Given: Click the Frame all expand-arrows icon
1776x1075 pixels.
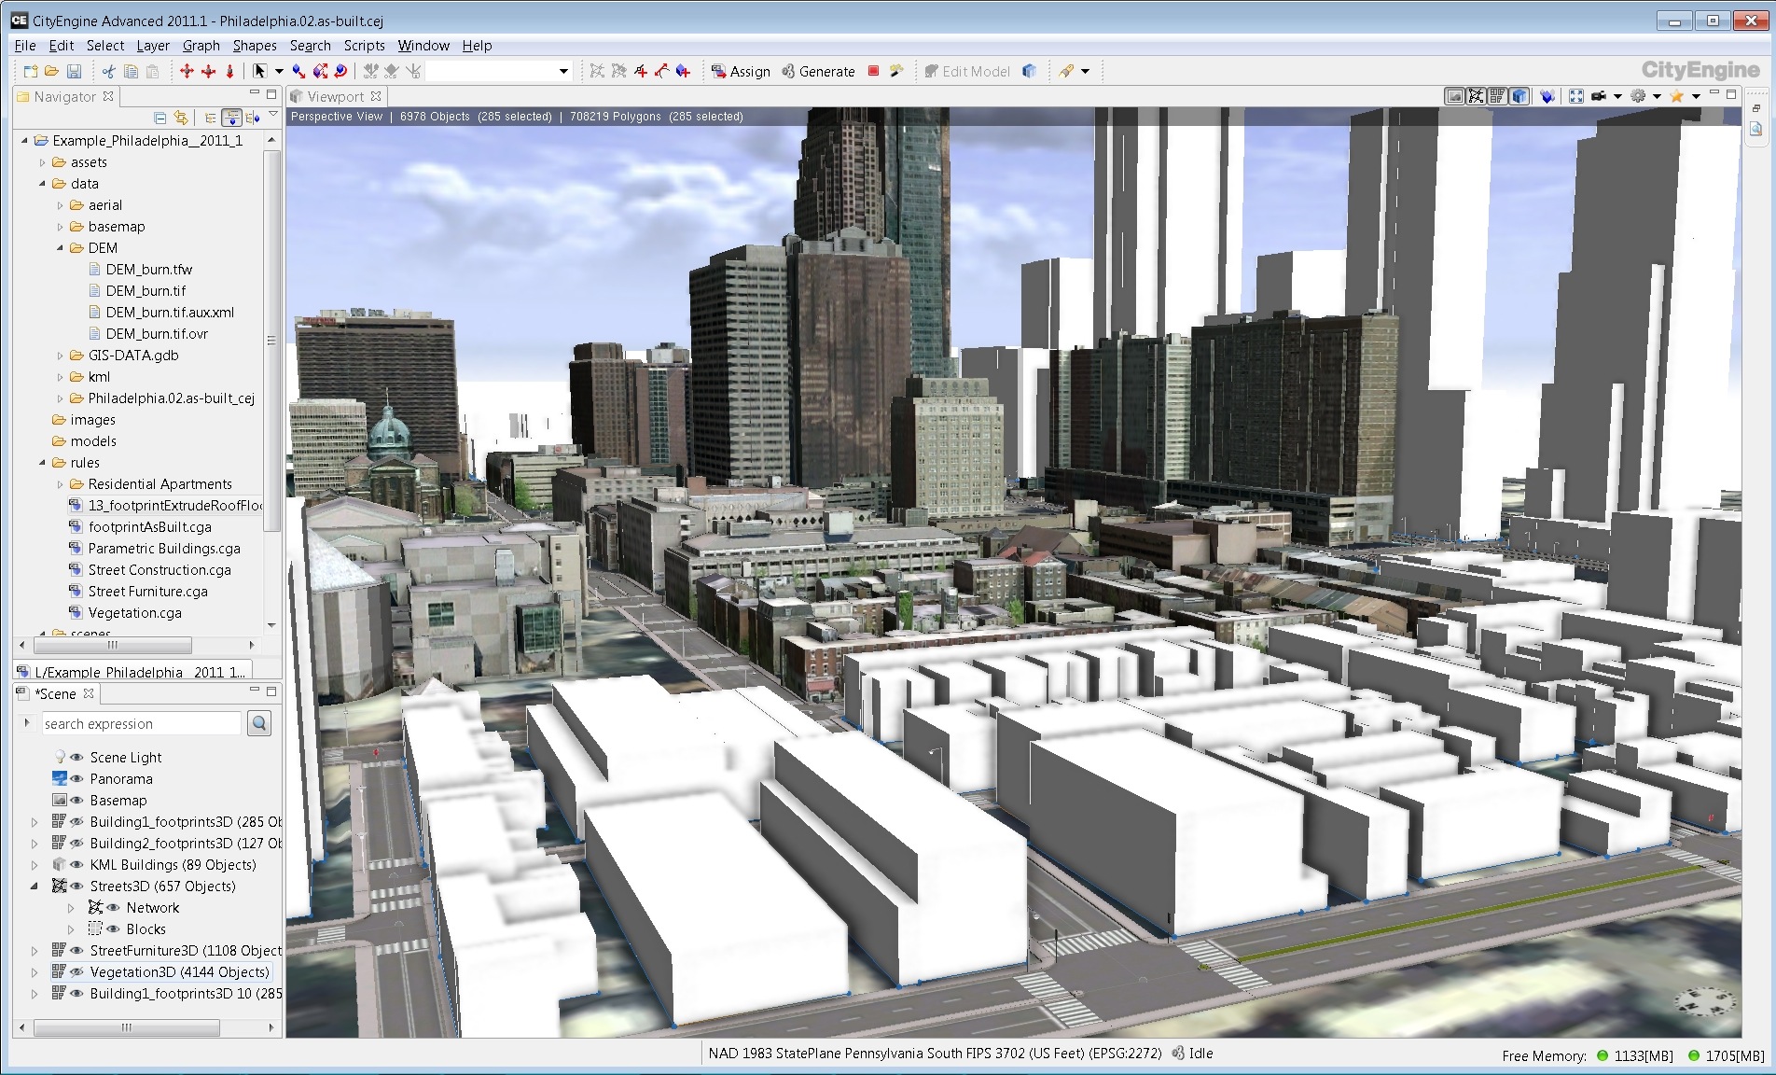Looking at the screenshot, I should pyautogui.click(x=1576, y=96).
